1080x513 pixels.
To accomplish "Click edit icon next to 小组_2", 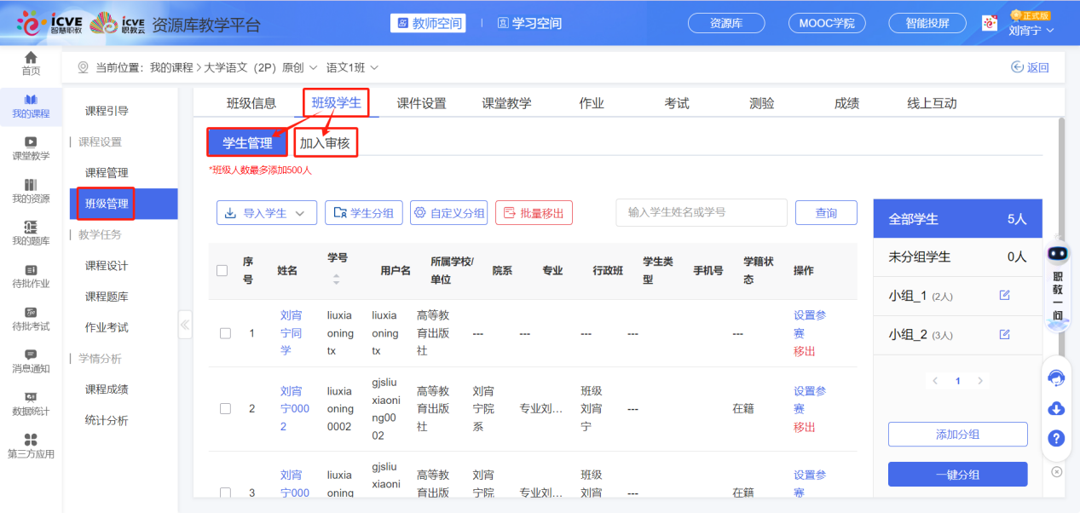I will (1004, 335).
